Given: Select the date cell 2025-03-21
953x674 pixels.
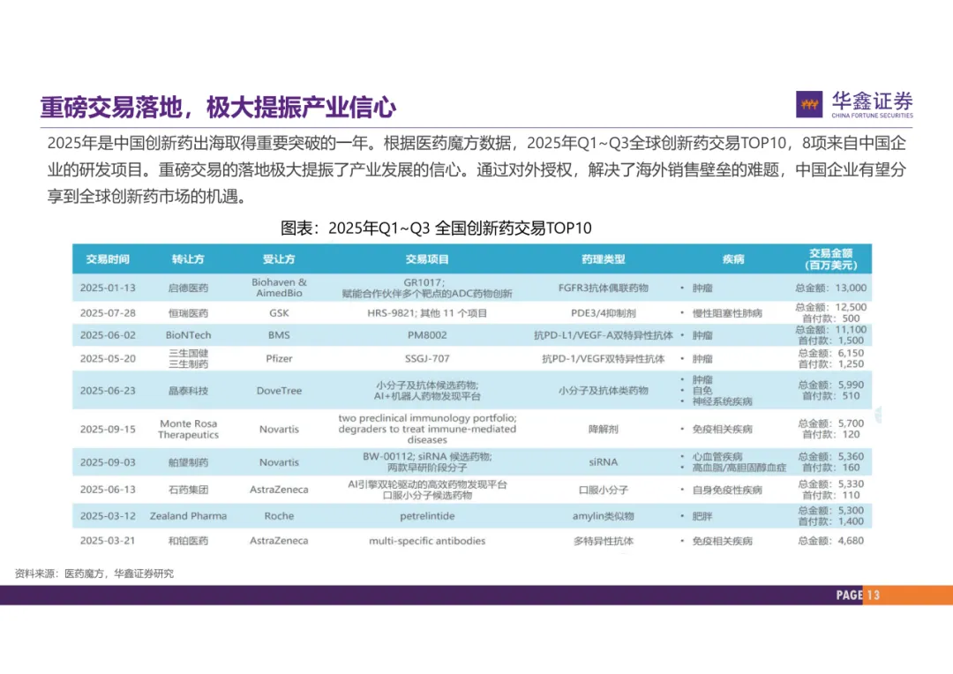Looking at the screenshot, I should tap(108, 540).
